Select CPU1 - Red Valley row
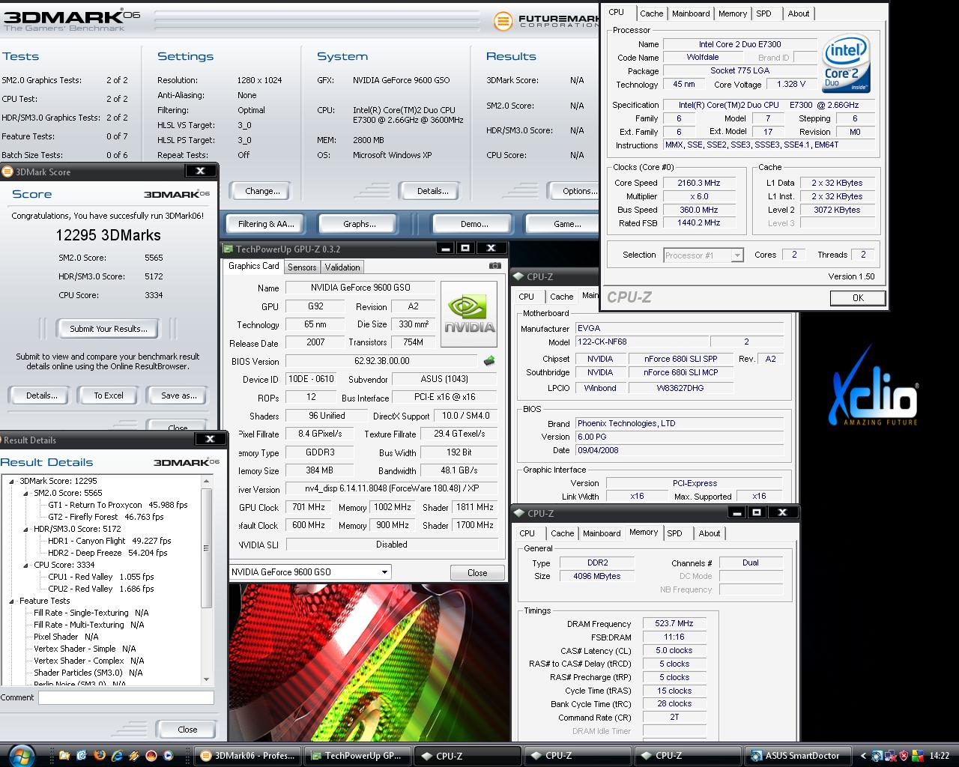 (x=101, y=577)
